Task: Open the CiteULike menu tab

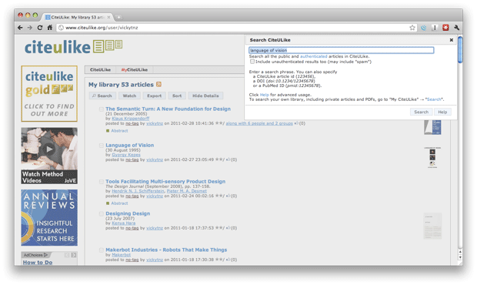Action: pos(100,70)
